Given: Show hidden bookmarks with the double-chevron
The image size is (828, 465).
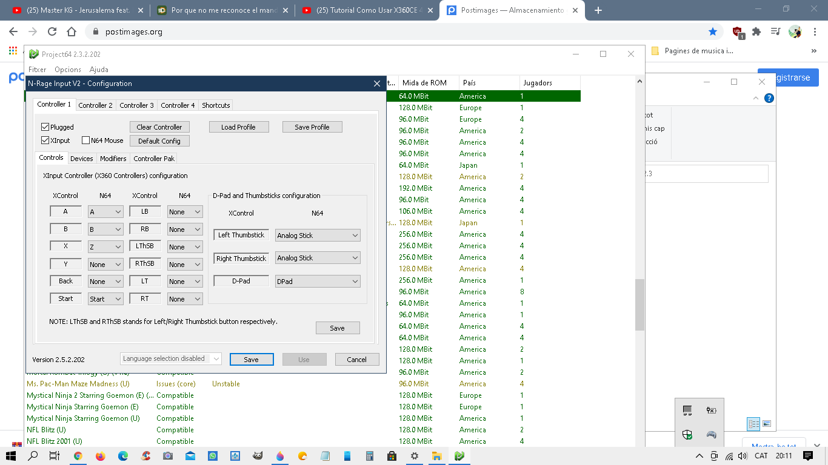Looking at the screenshot, I should tap(813, 51).
